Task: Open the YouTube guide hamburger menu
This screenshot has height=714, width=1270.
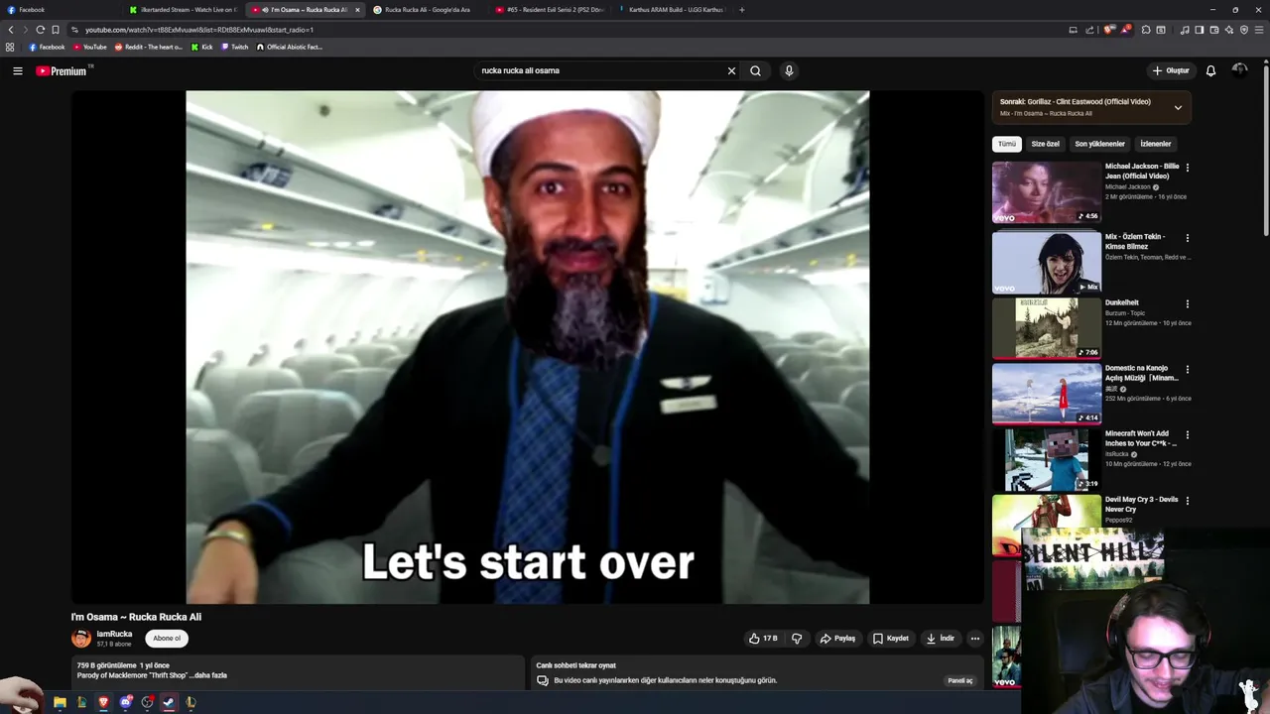Action: [x=18, y=70]
